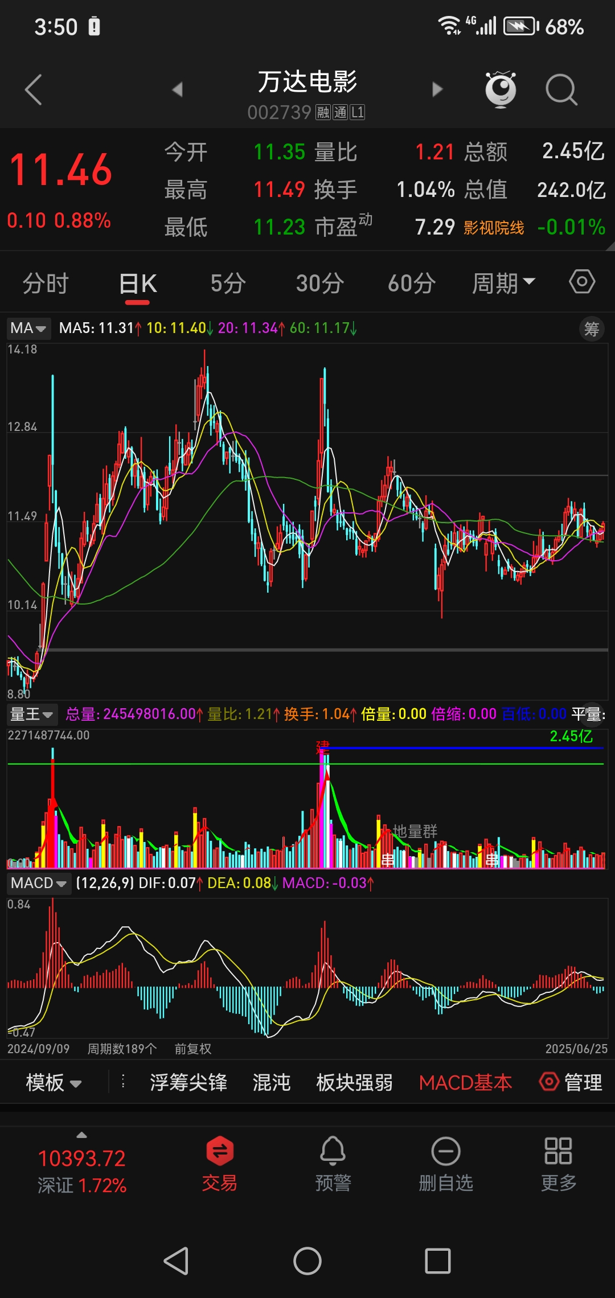Viewport: 615px width, 1298px height.
Task: Tap the 融 margin badge
Action: tap(323, 112)
